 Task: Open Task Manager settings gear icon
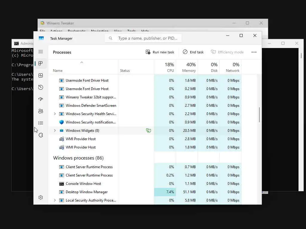[41, 197]
